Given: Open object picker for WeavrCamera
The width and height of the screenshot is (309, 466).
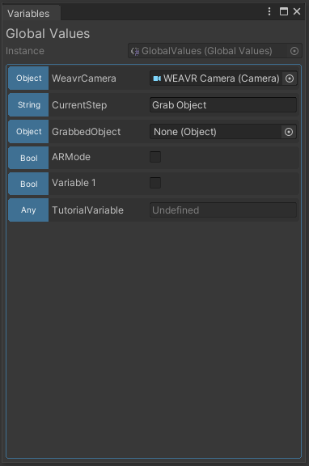Looking at the screenshot, I should tap(290, 78).
